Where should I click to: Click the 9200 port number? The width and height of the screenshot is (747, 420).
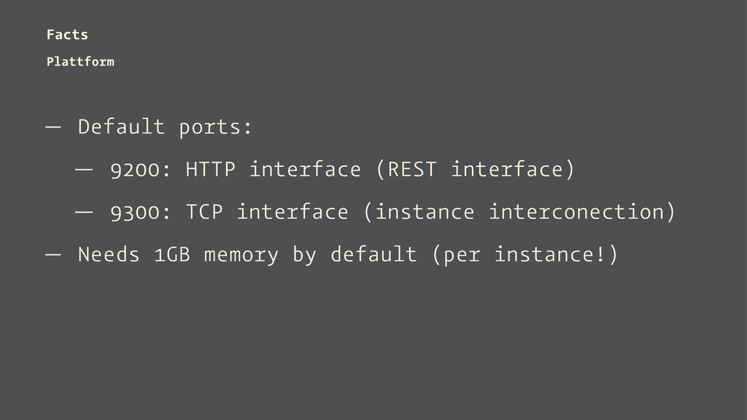(x=135, y=170)
